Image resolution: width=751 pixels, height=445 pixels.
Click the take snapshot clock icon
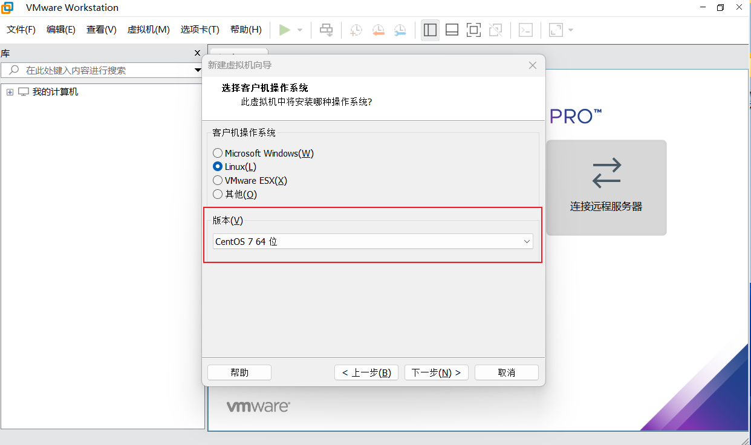pyautogui.click(x=356, y=30)
